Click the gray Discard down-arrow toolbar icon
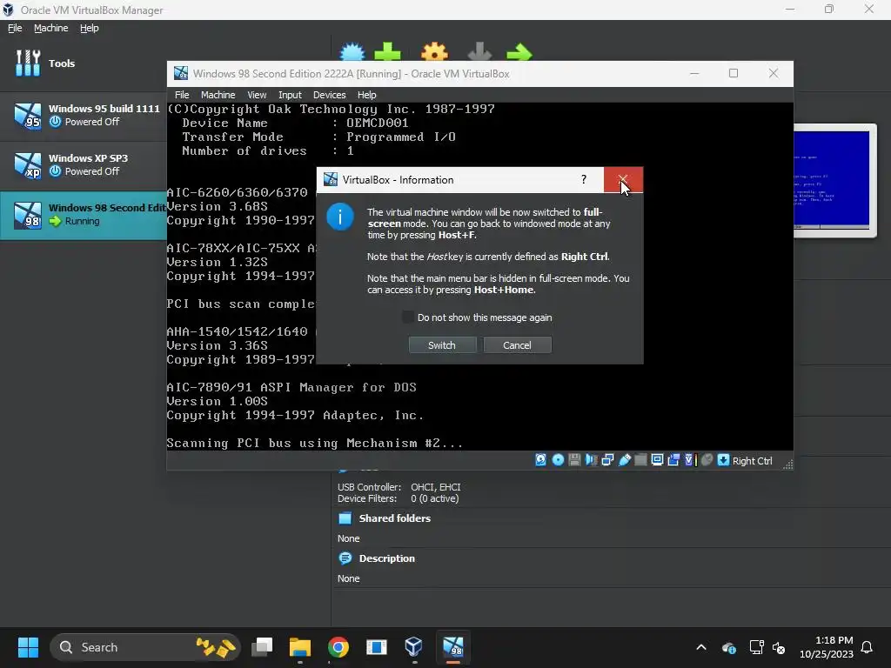 coord(479,52)
